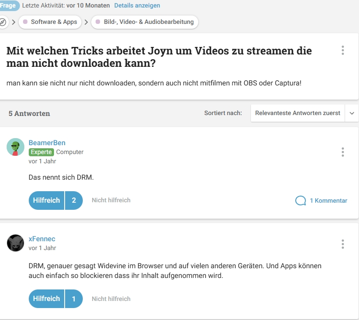
Task: Open BeamerBen's profile link
Action: (47, 143)
